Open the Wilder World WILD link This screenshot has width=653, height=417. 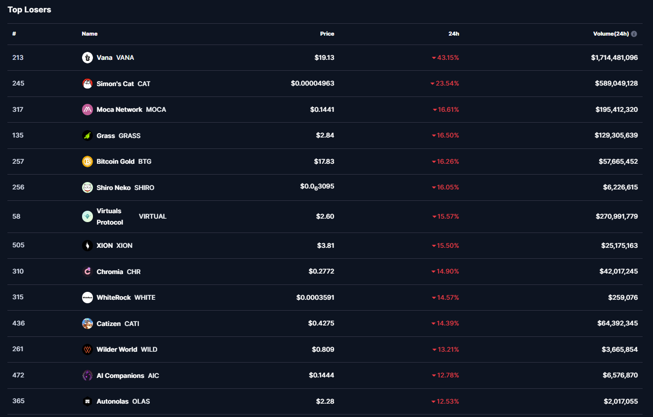tap(127, 350)
